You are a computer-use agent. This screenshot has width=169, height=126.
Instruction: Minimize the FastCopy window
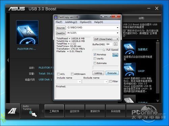103,16
